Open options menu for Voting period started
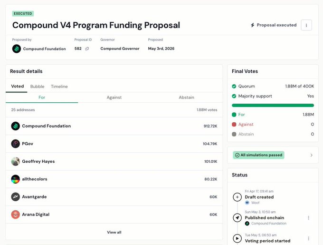 pos(309,238)
